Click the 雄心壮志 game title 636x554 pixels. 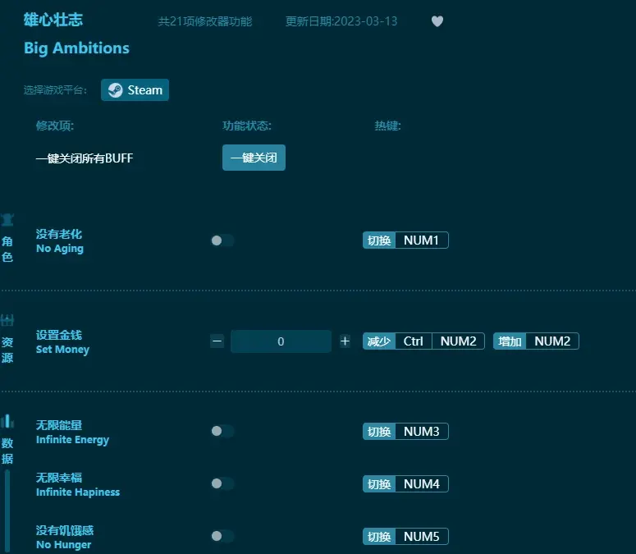click(x=53, y=20)
